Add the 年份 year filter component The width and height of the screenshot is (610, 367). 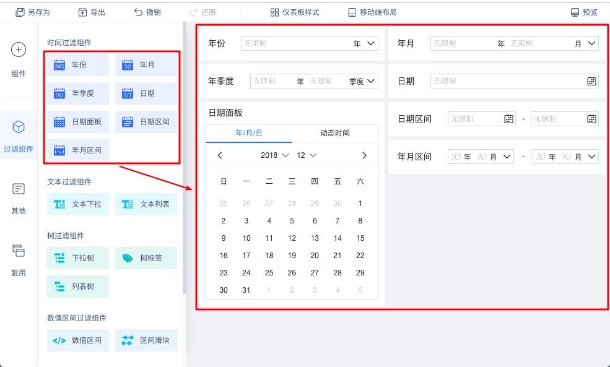tap(78, 65)
